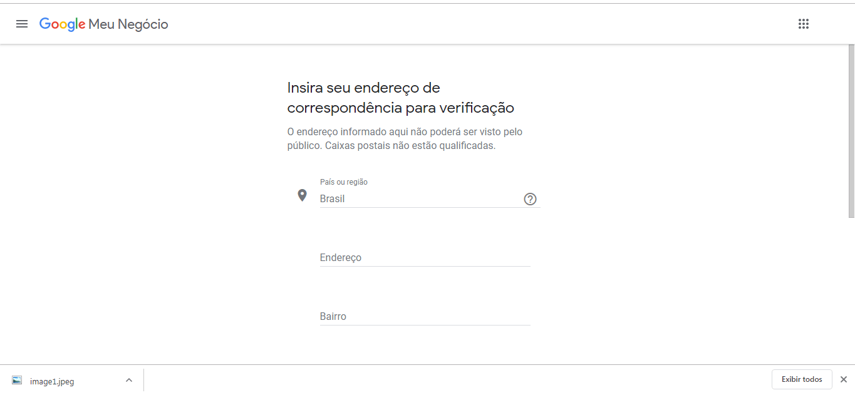Open the image1.jpeg download item
This screenshot has height=395, width=855.
(x=52, y=381)
